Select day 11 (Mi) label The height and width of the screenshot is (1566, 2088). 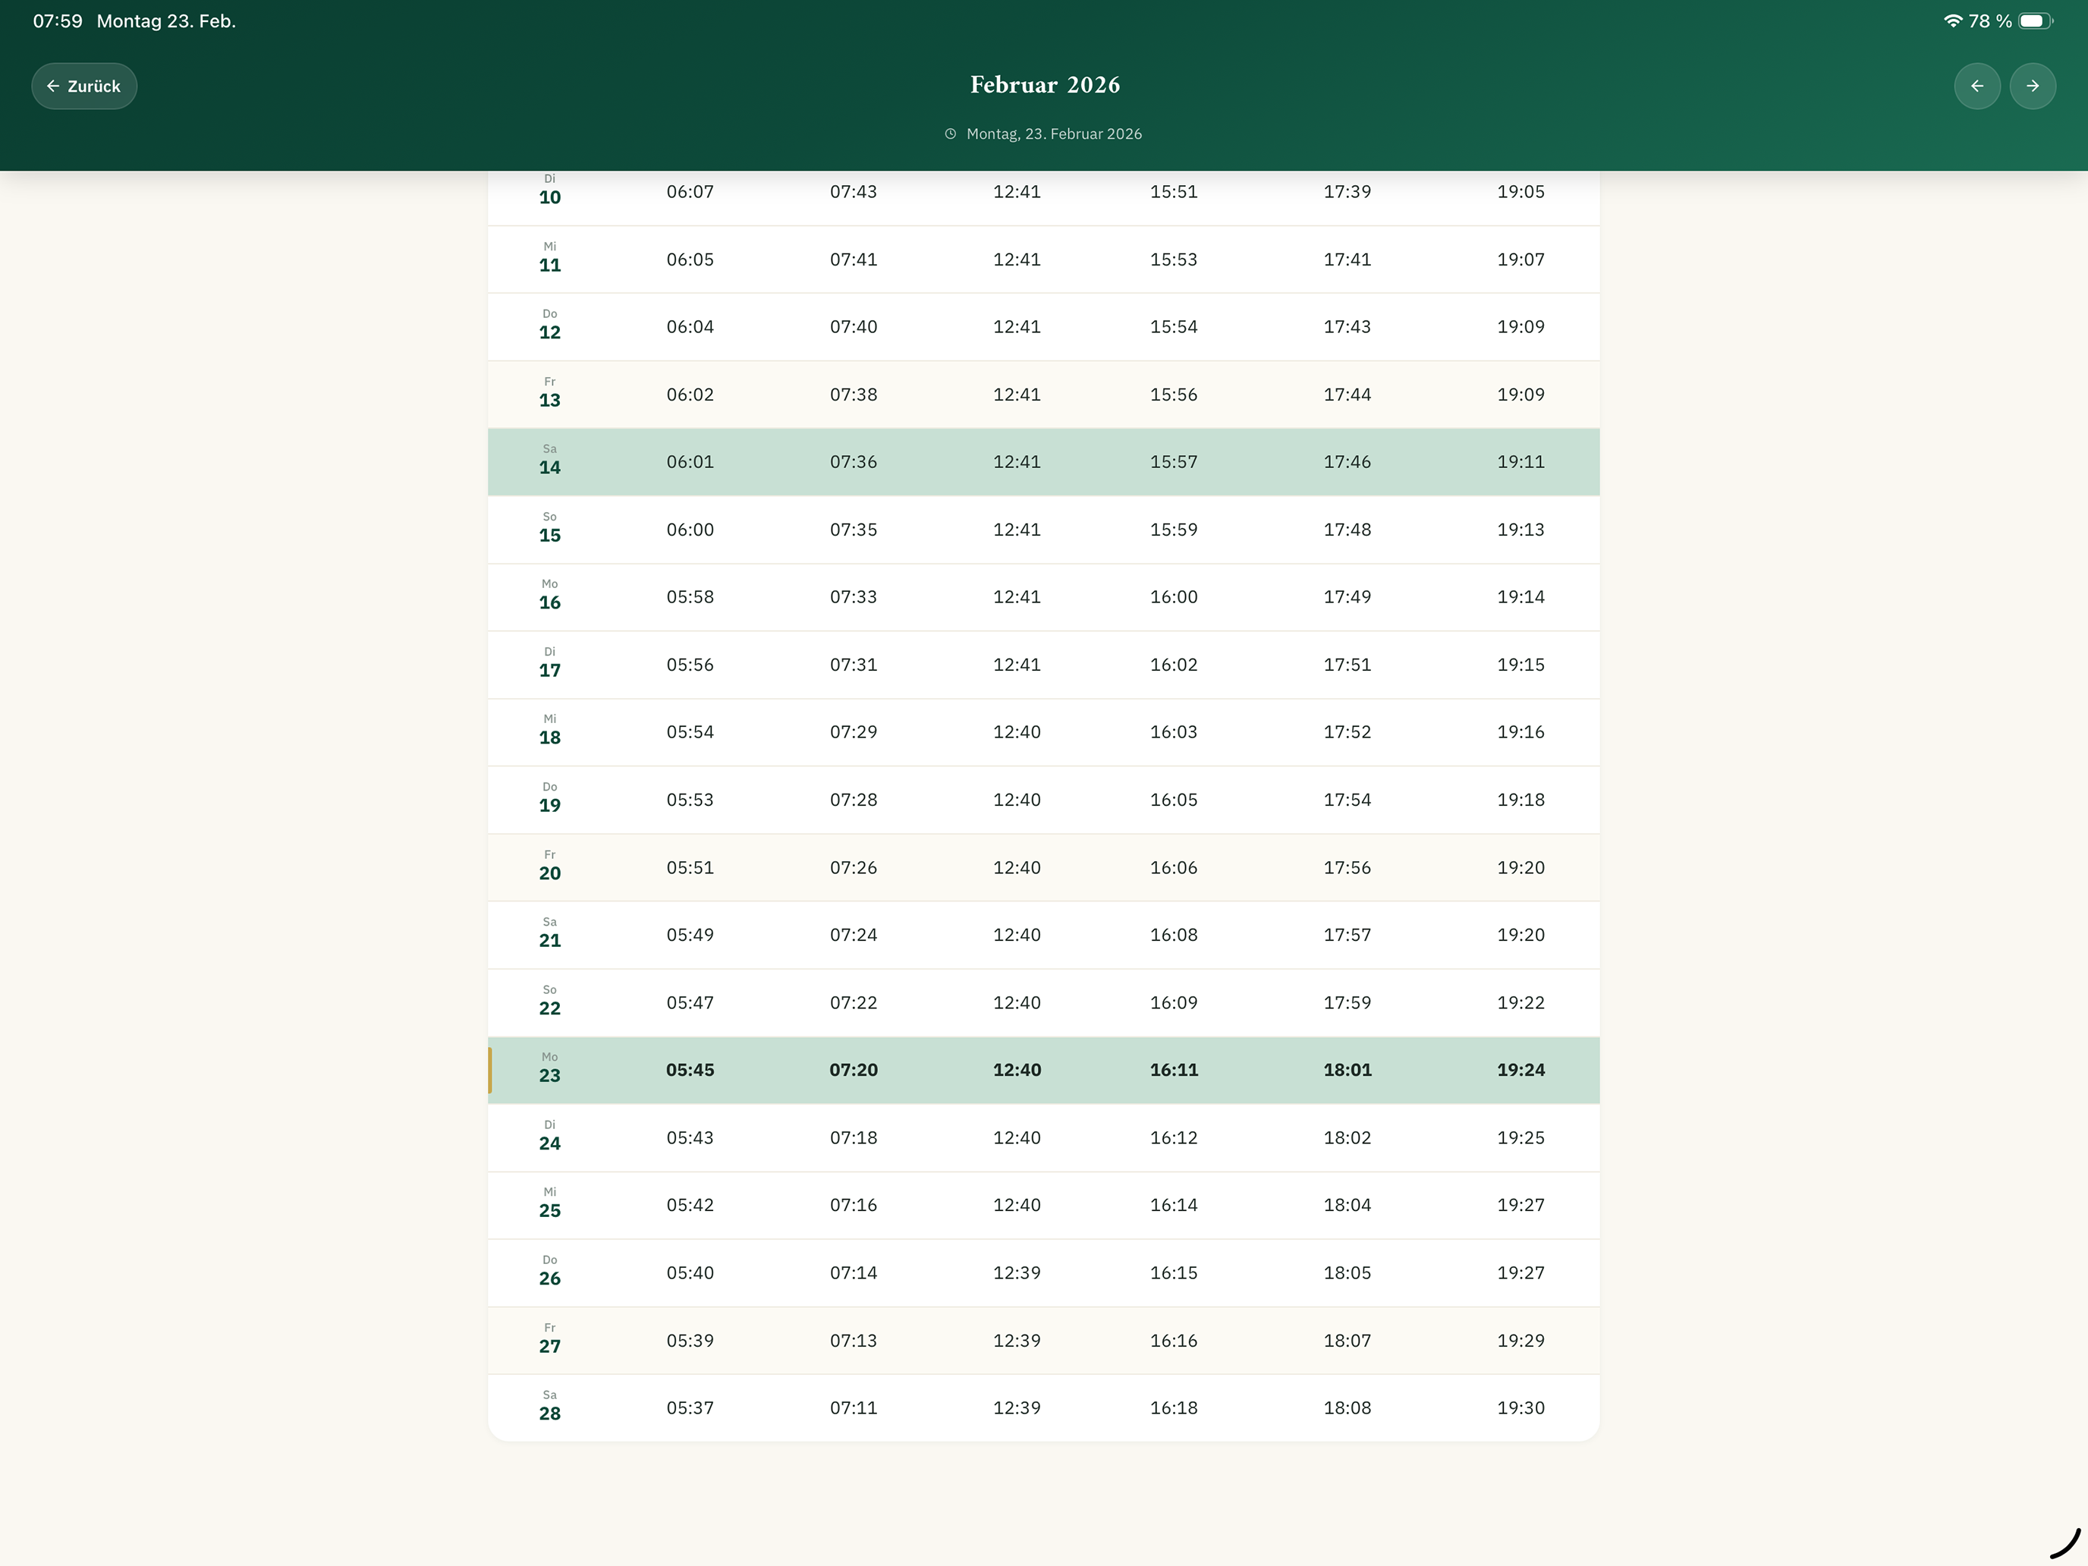click(x=549, y=259)
